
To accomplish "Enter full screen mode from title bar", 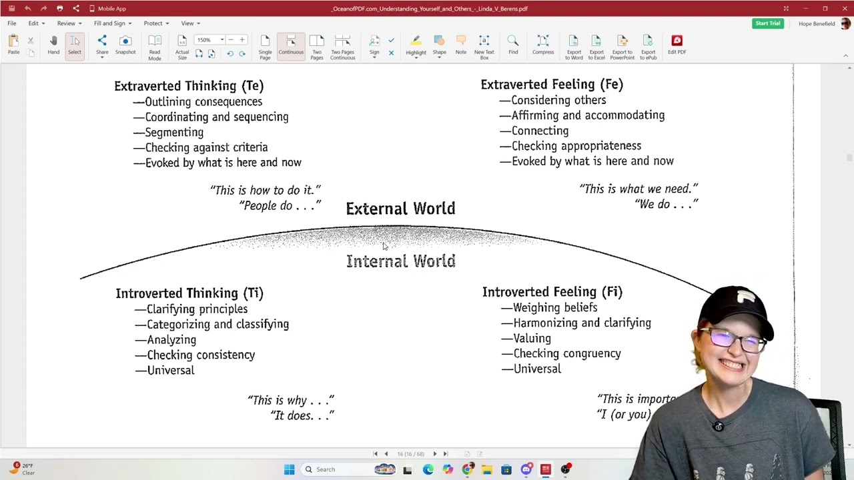I will pos(786,9).
